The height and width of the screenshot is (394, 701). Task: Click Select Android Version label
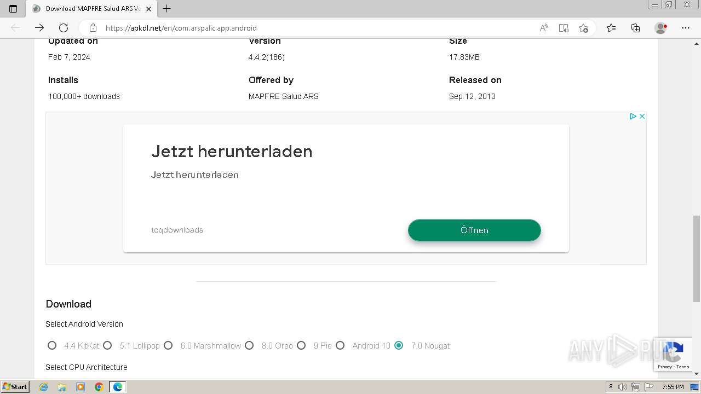tap(84, 324)
